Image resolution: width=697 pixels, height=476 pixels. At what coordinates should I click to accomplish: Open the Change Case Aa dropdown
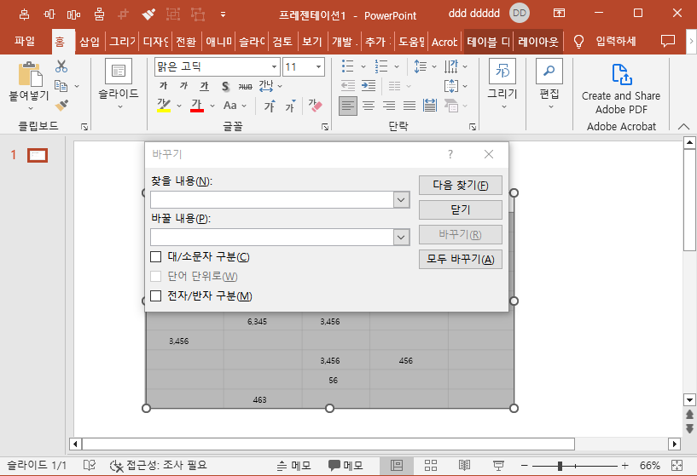click(235, 106)
